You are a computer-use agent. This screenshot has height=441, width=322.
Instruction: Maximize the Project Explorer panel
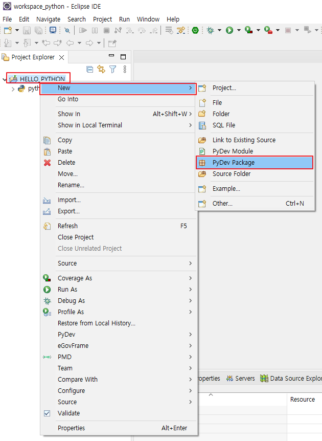click(123, 56)
